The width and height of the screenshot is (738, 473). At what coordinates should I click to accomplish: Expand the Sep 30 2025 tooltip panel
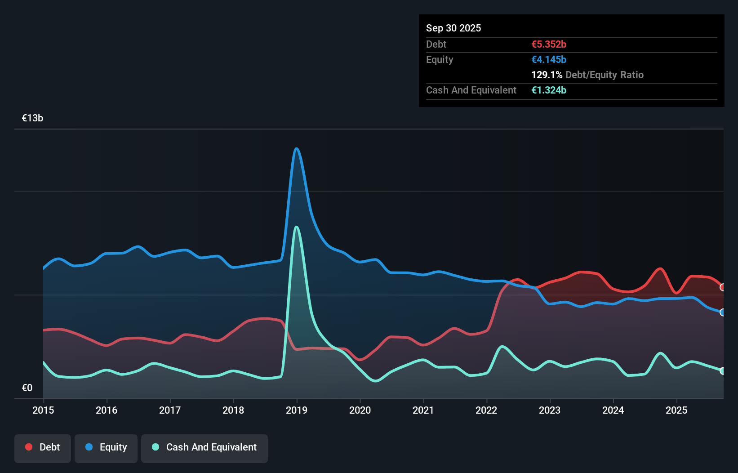453,28
